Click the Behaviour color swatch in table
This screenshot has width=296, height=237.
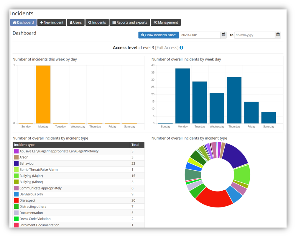pos(16,164)
